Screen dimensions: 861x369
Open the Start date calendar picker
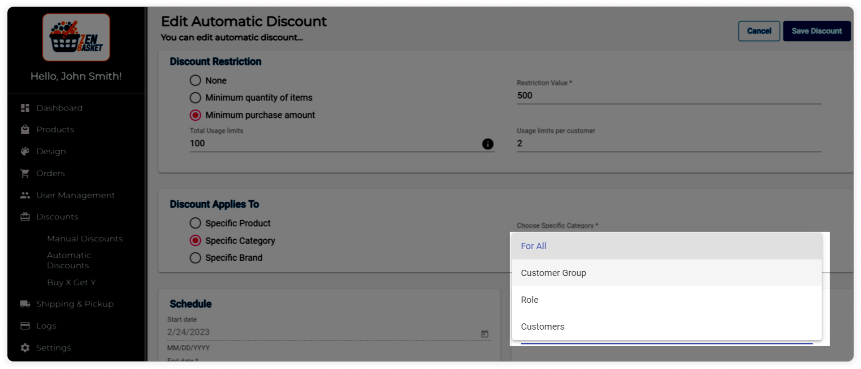tap(485, 334)
